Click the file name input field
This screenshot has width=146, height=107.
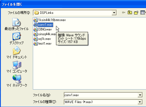(x=101, y=95)
